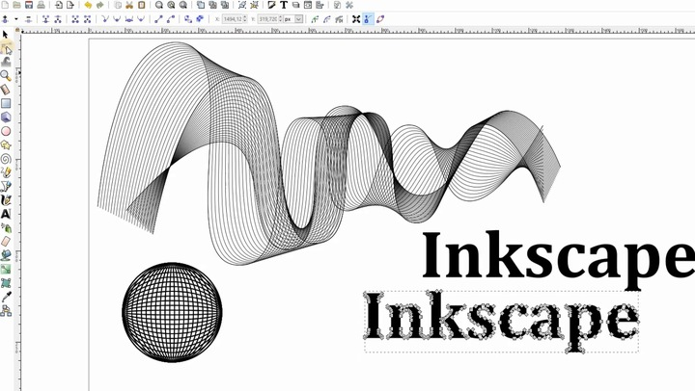Select the Selector arrow tool
Image resolution: width=695 pixels, height=391 pixels.
coord(6,34)
